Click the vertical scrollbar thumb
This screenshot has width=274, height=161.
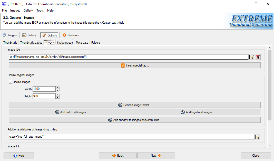269,85
